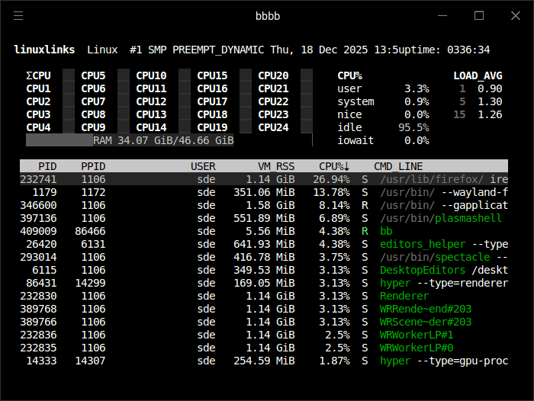Toggle sort order on CPU%↓ column header

(334, 166)
